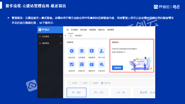Select the UV: 45 stat card
This screenshot has width=185, height=104.
click(121, 92)
